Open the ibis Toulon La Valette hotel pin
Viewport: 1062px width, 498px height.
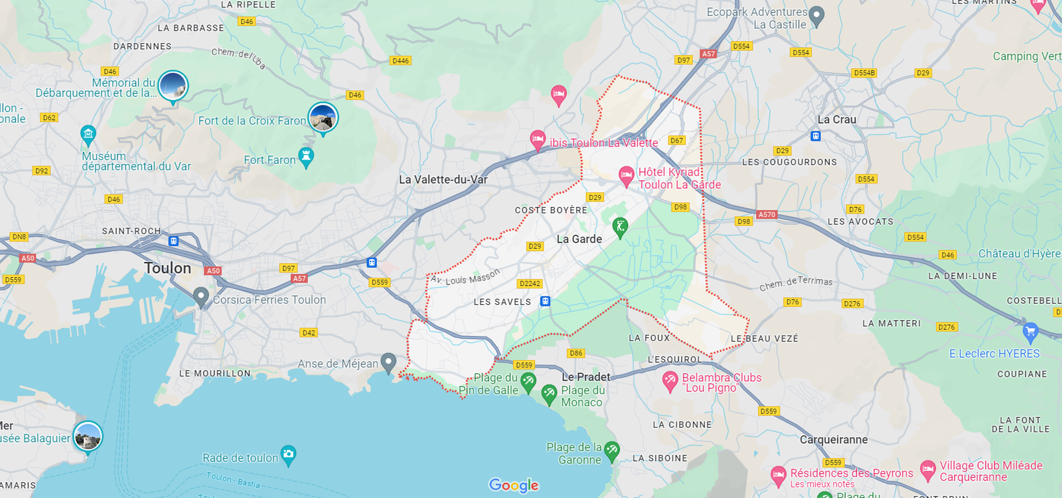click(538, 140)
